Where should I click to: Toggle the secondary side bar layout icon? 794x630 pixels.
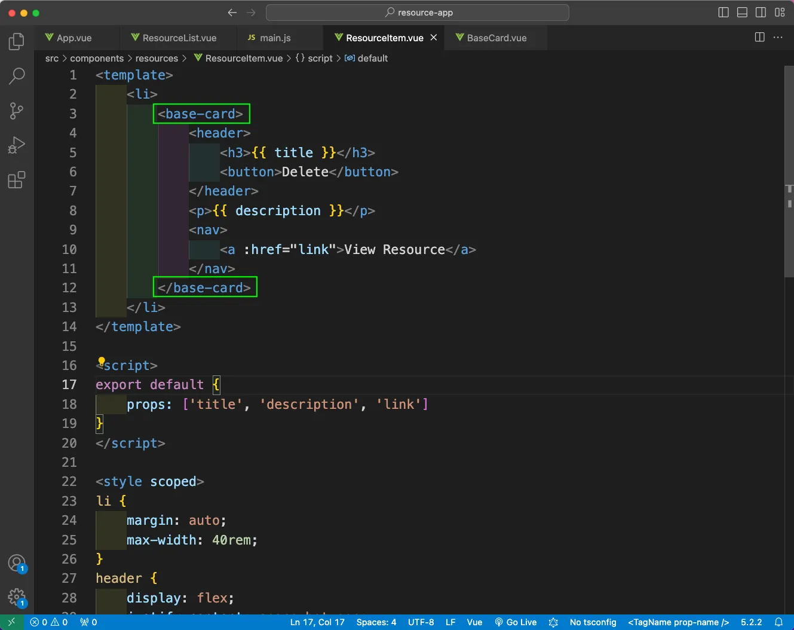tap(761, 13)
